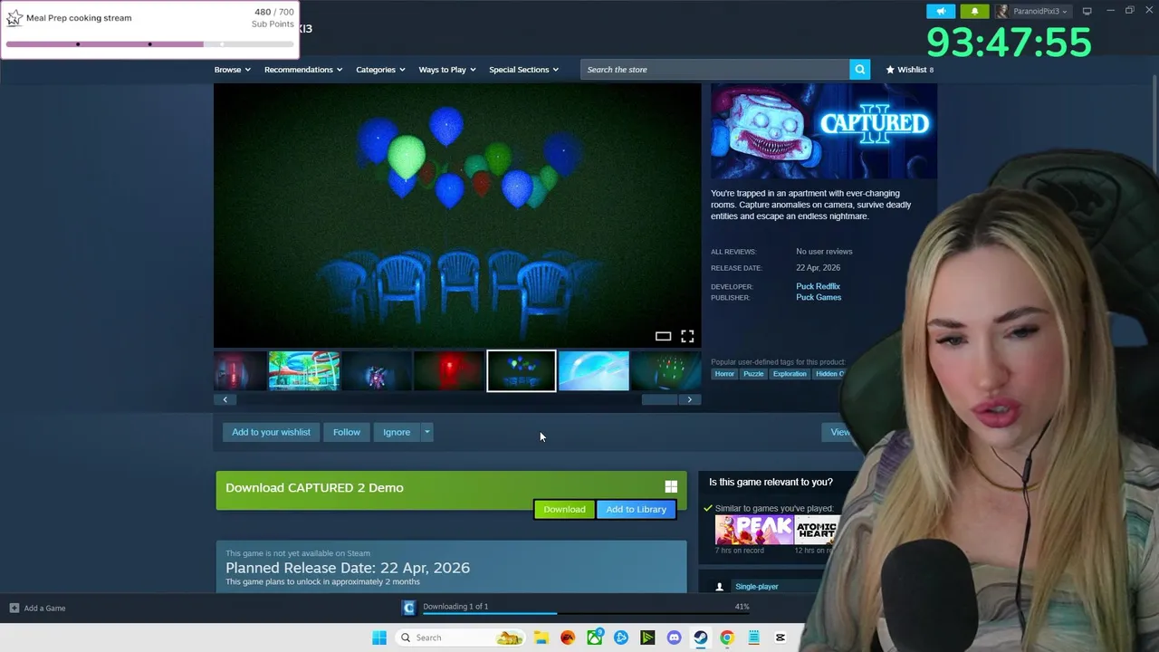Click the Ignore button
This screenshot has height=652, width=1159.
tap(396, 432)
